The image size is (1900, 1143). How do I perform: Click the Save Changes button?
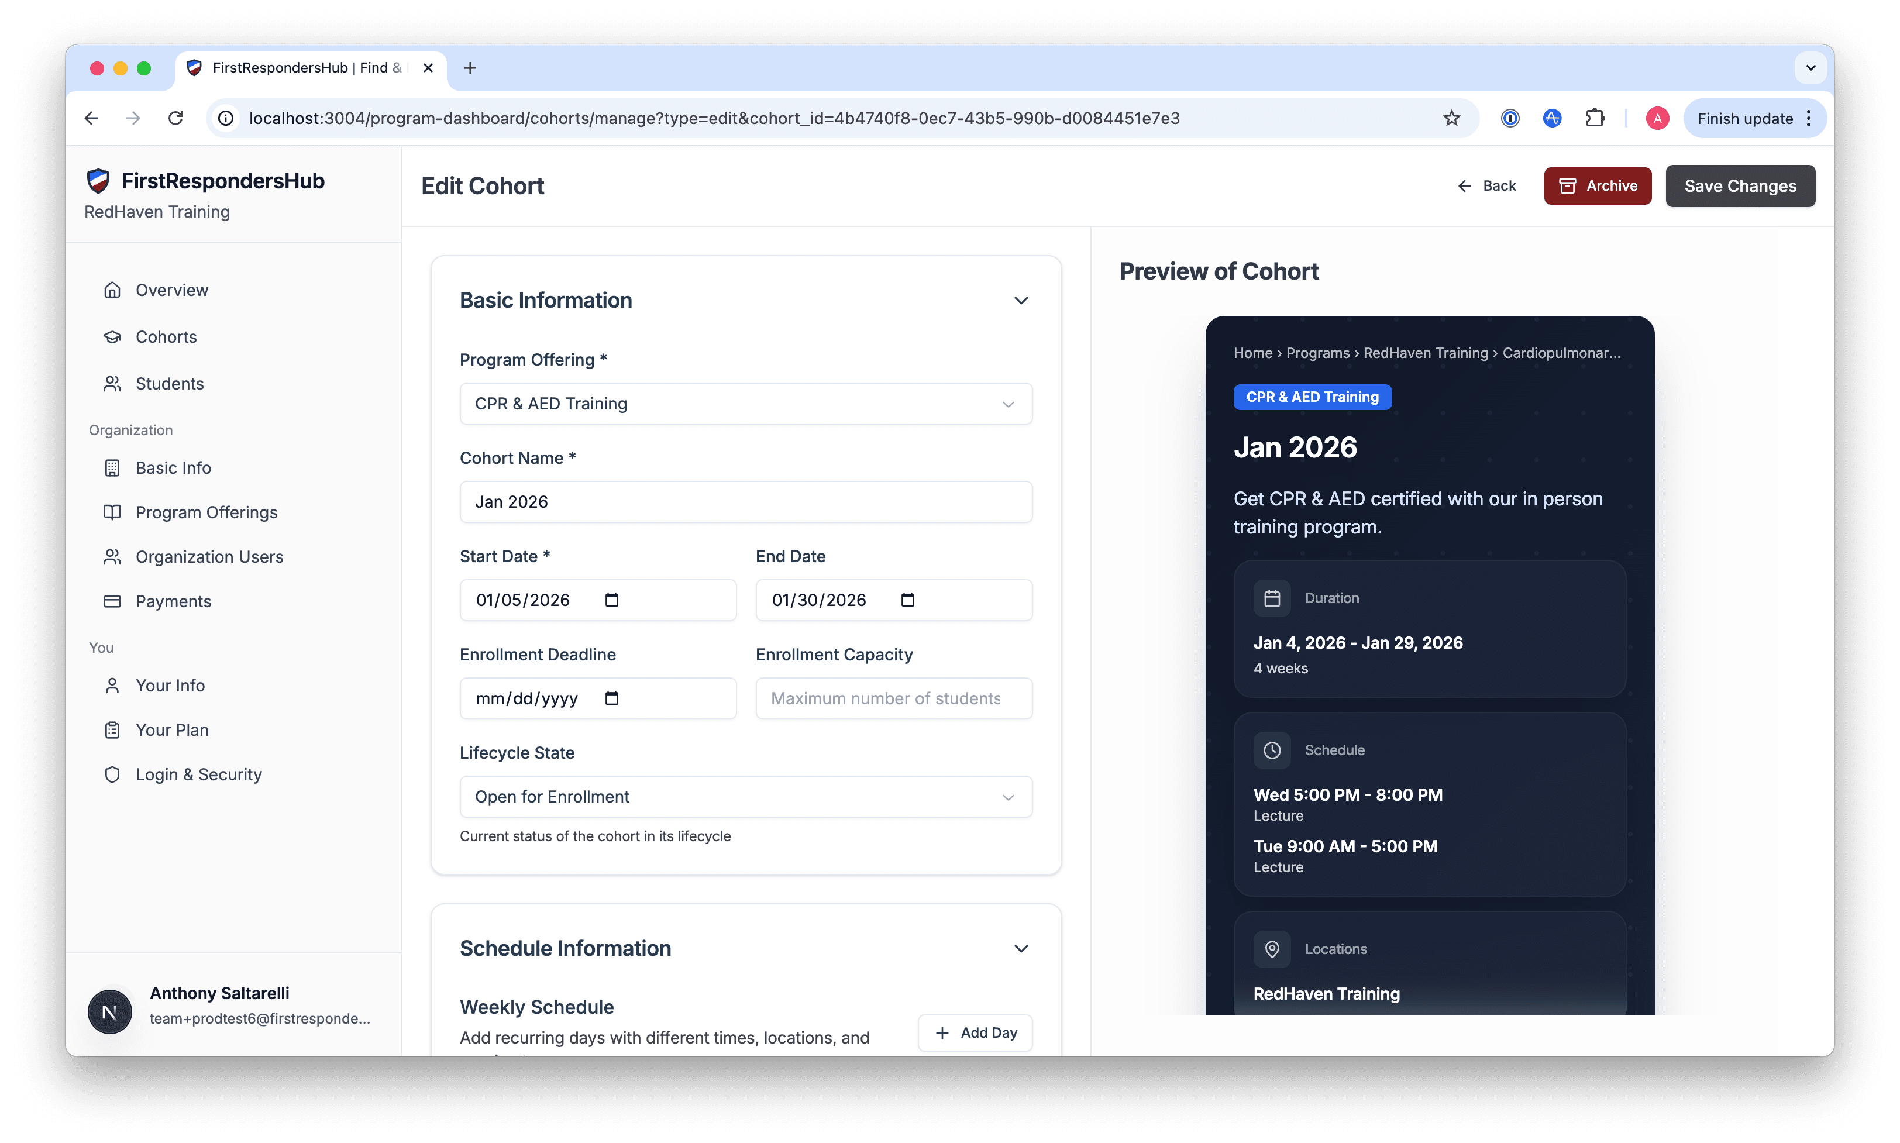[x=1740, y=185]
